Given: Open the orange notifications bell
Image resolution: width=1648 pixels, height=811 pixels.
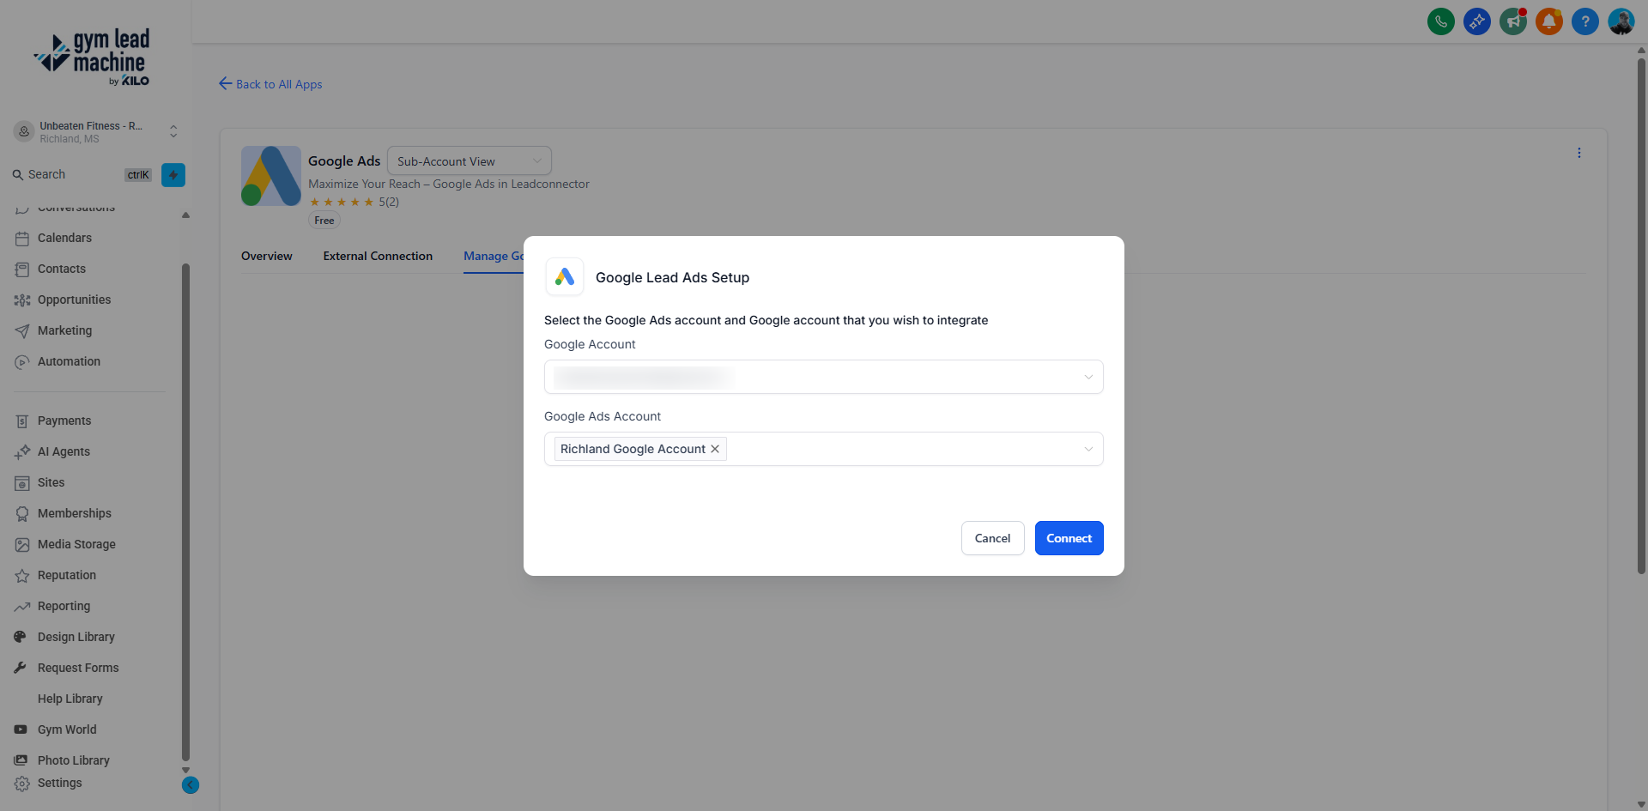Looking at the screenshot, I should (x=1549, y=21).
